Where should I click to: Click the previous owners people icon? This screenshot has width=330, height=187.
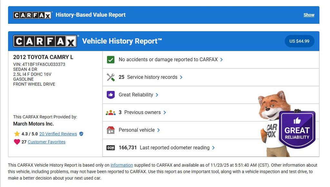click(111, 112)
